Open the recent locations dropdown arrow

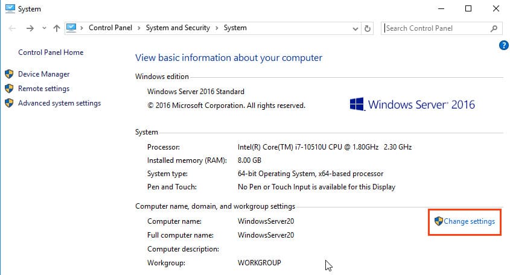click(x=44, y=28)
